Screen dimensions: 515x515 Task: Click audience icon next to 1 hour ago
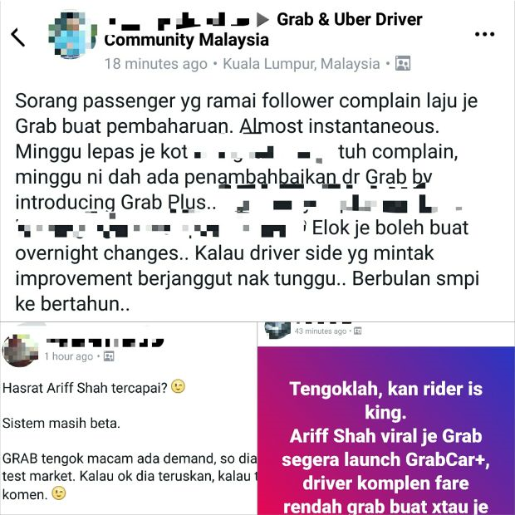(109, 356)
